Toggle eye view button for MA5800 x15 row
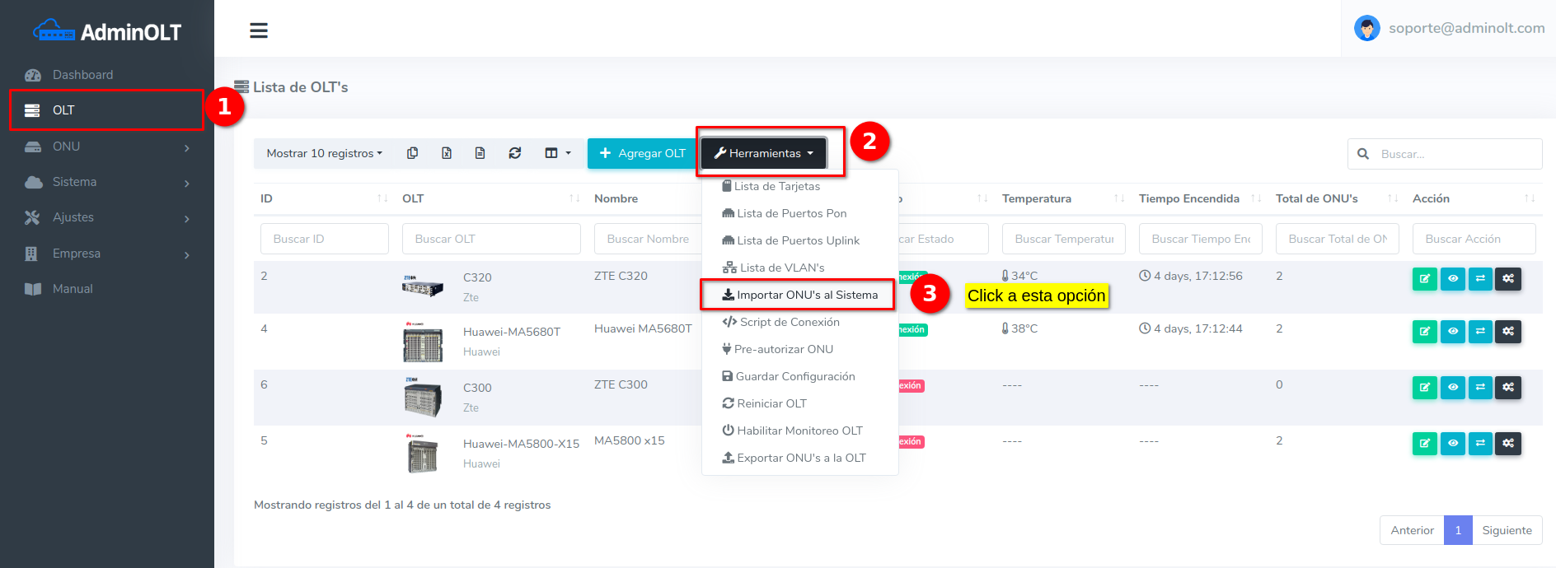 pyautogui.click(x=1452, y=444)
